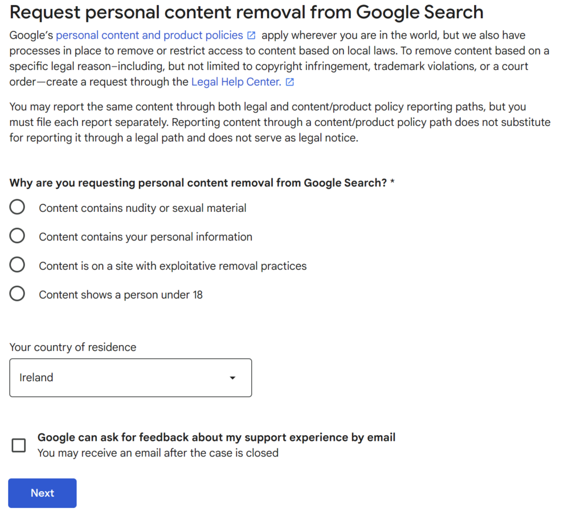Choose "Content contains your personal information"
Screen dimensions: 564x520
click(x=17, y=236)
